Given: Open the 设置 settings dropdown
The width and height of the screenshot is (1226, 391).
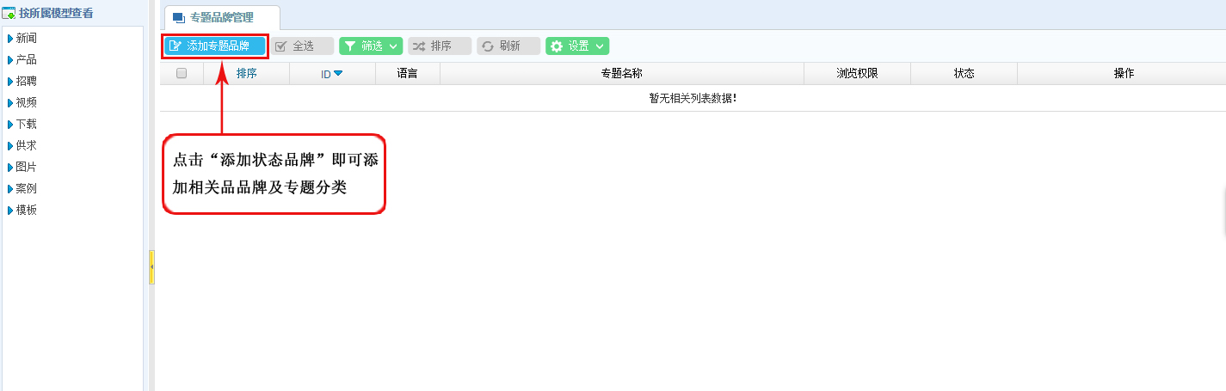Looking at the screenshot, I should click(x=577, y=46).
